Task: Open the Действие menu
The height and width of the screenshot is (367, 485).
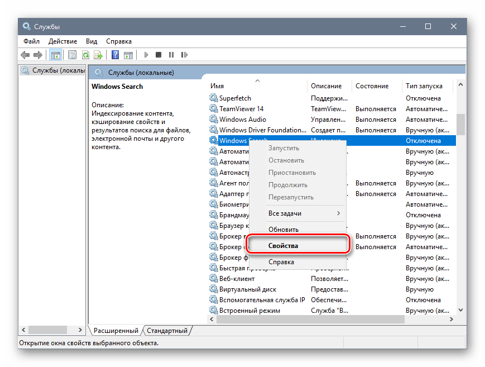Action: pyautogui.click(x=63, y=41)
